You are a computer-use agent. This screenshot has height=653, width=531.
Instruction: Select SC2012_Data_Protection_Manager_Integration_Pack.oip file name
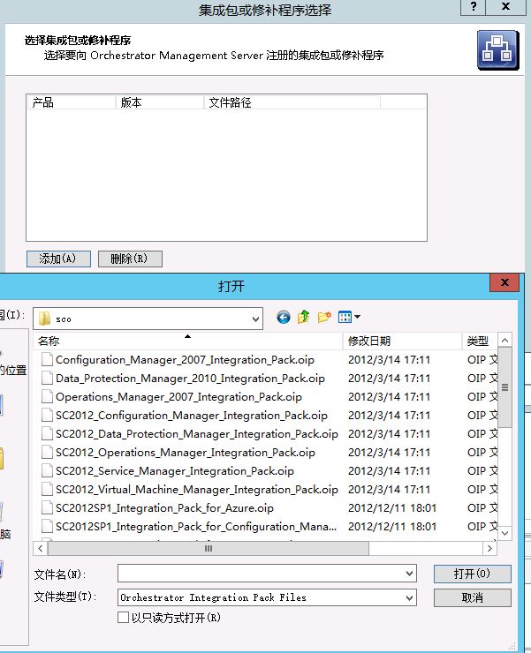[197, 434]
